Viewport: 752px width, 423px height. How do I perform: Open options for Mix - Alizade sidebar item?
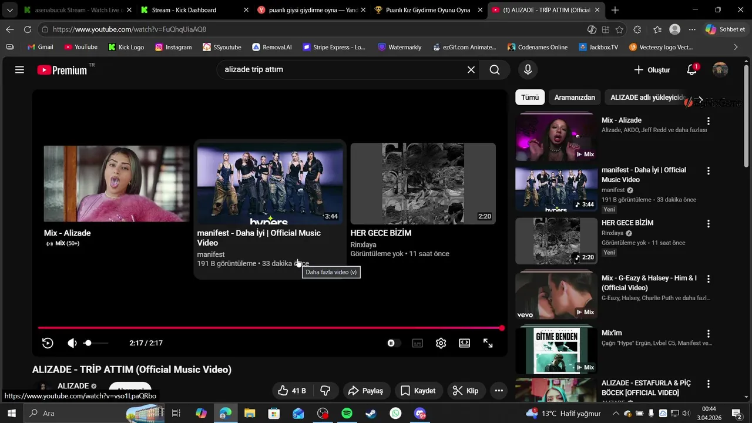point(709,121)
